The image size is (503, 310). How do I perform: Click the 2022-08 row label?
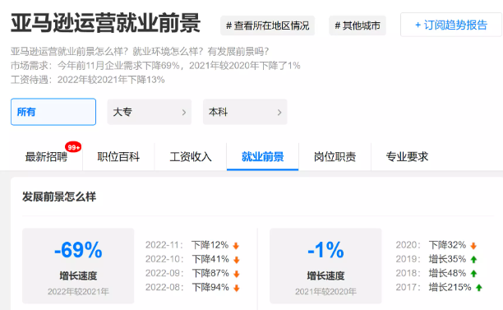(x=164, y=287)
